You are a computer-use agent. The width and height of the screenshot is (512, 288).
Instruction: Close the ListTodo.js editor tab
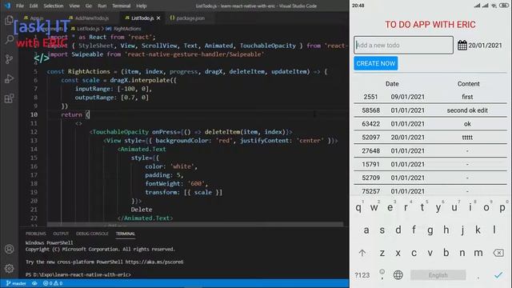(158, 18)
